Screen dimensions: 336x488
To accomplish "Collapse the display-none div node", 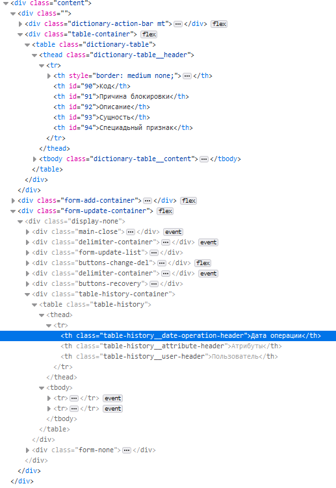I will (x=20, y=222).
